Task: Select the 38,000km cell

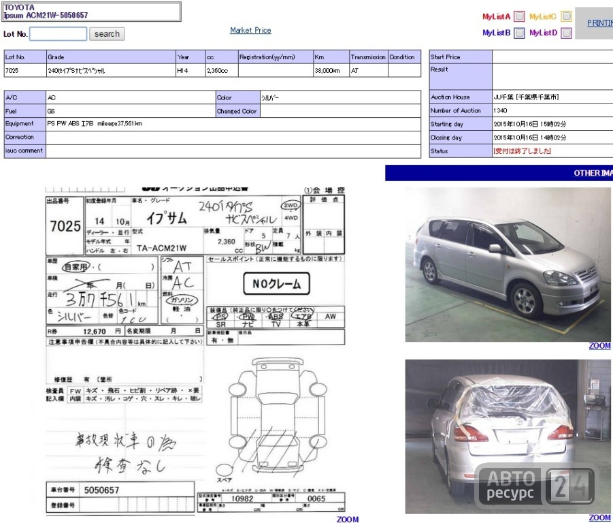Action: coord(331,70)
